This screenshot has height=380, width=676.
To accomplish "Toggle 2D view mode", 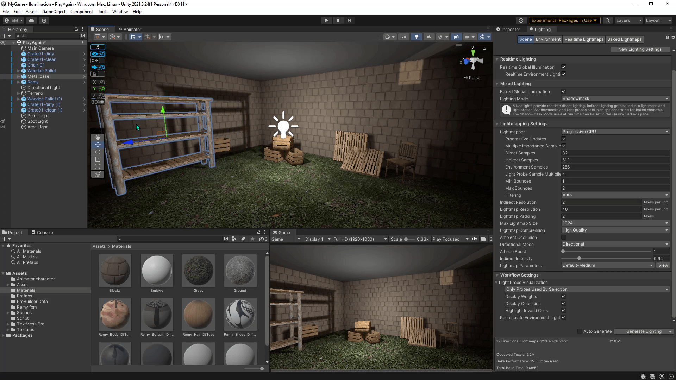I will click(x=403, y=37).
